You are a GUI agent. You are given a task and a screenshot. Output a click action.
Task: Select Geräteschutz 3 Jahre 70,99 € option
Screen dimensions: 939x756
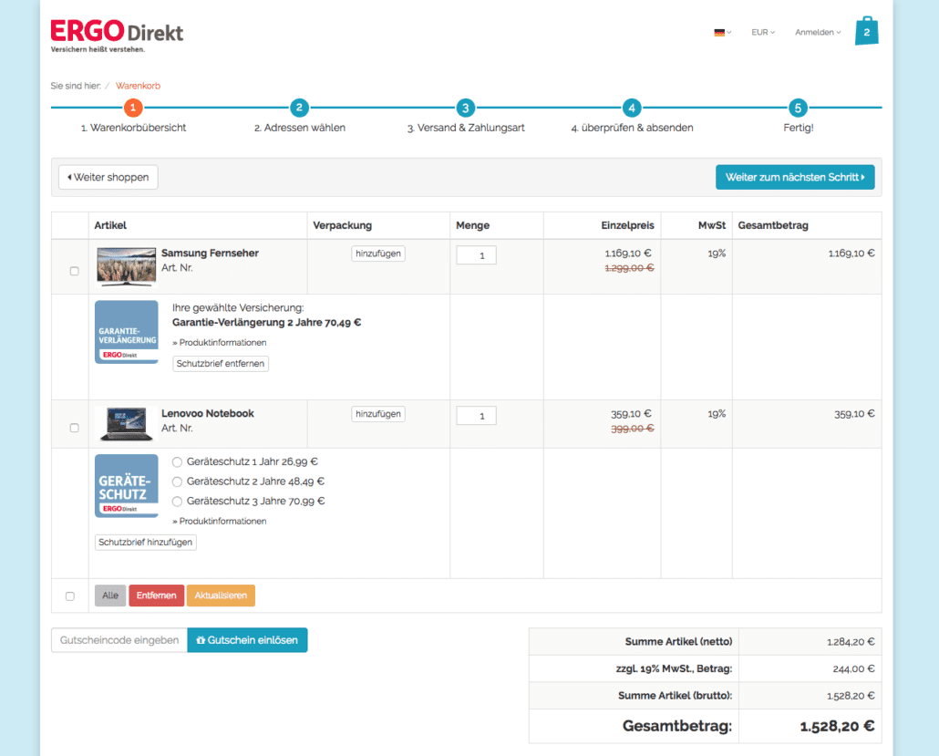(177, 502)
